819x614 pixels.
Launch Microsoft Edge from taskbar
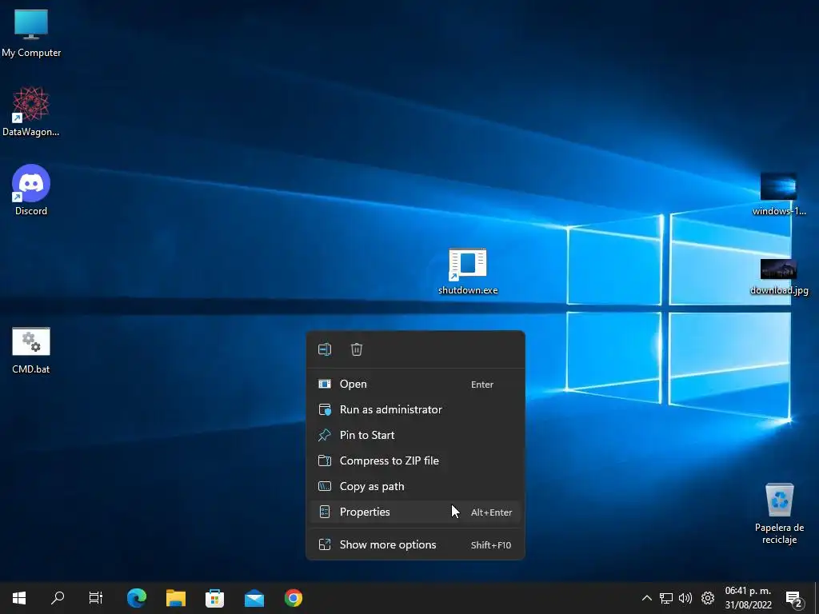coord(137,598)
